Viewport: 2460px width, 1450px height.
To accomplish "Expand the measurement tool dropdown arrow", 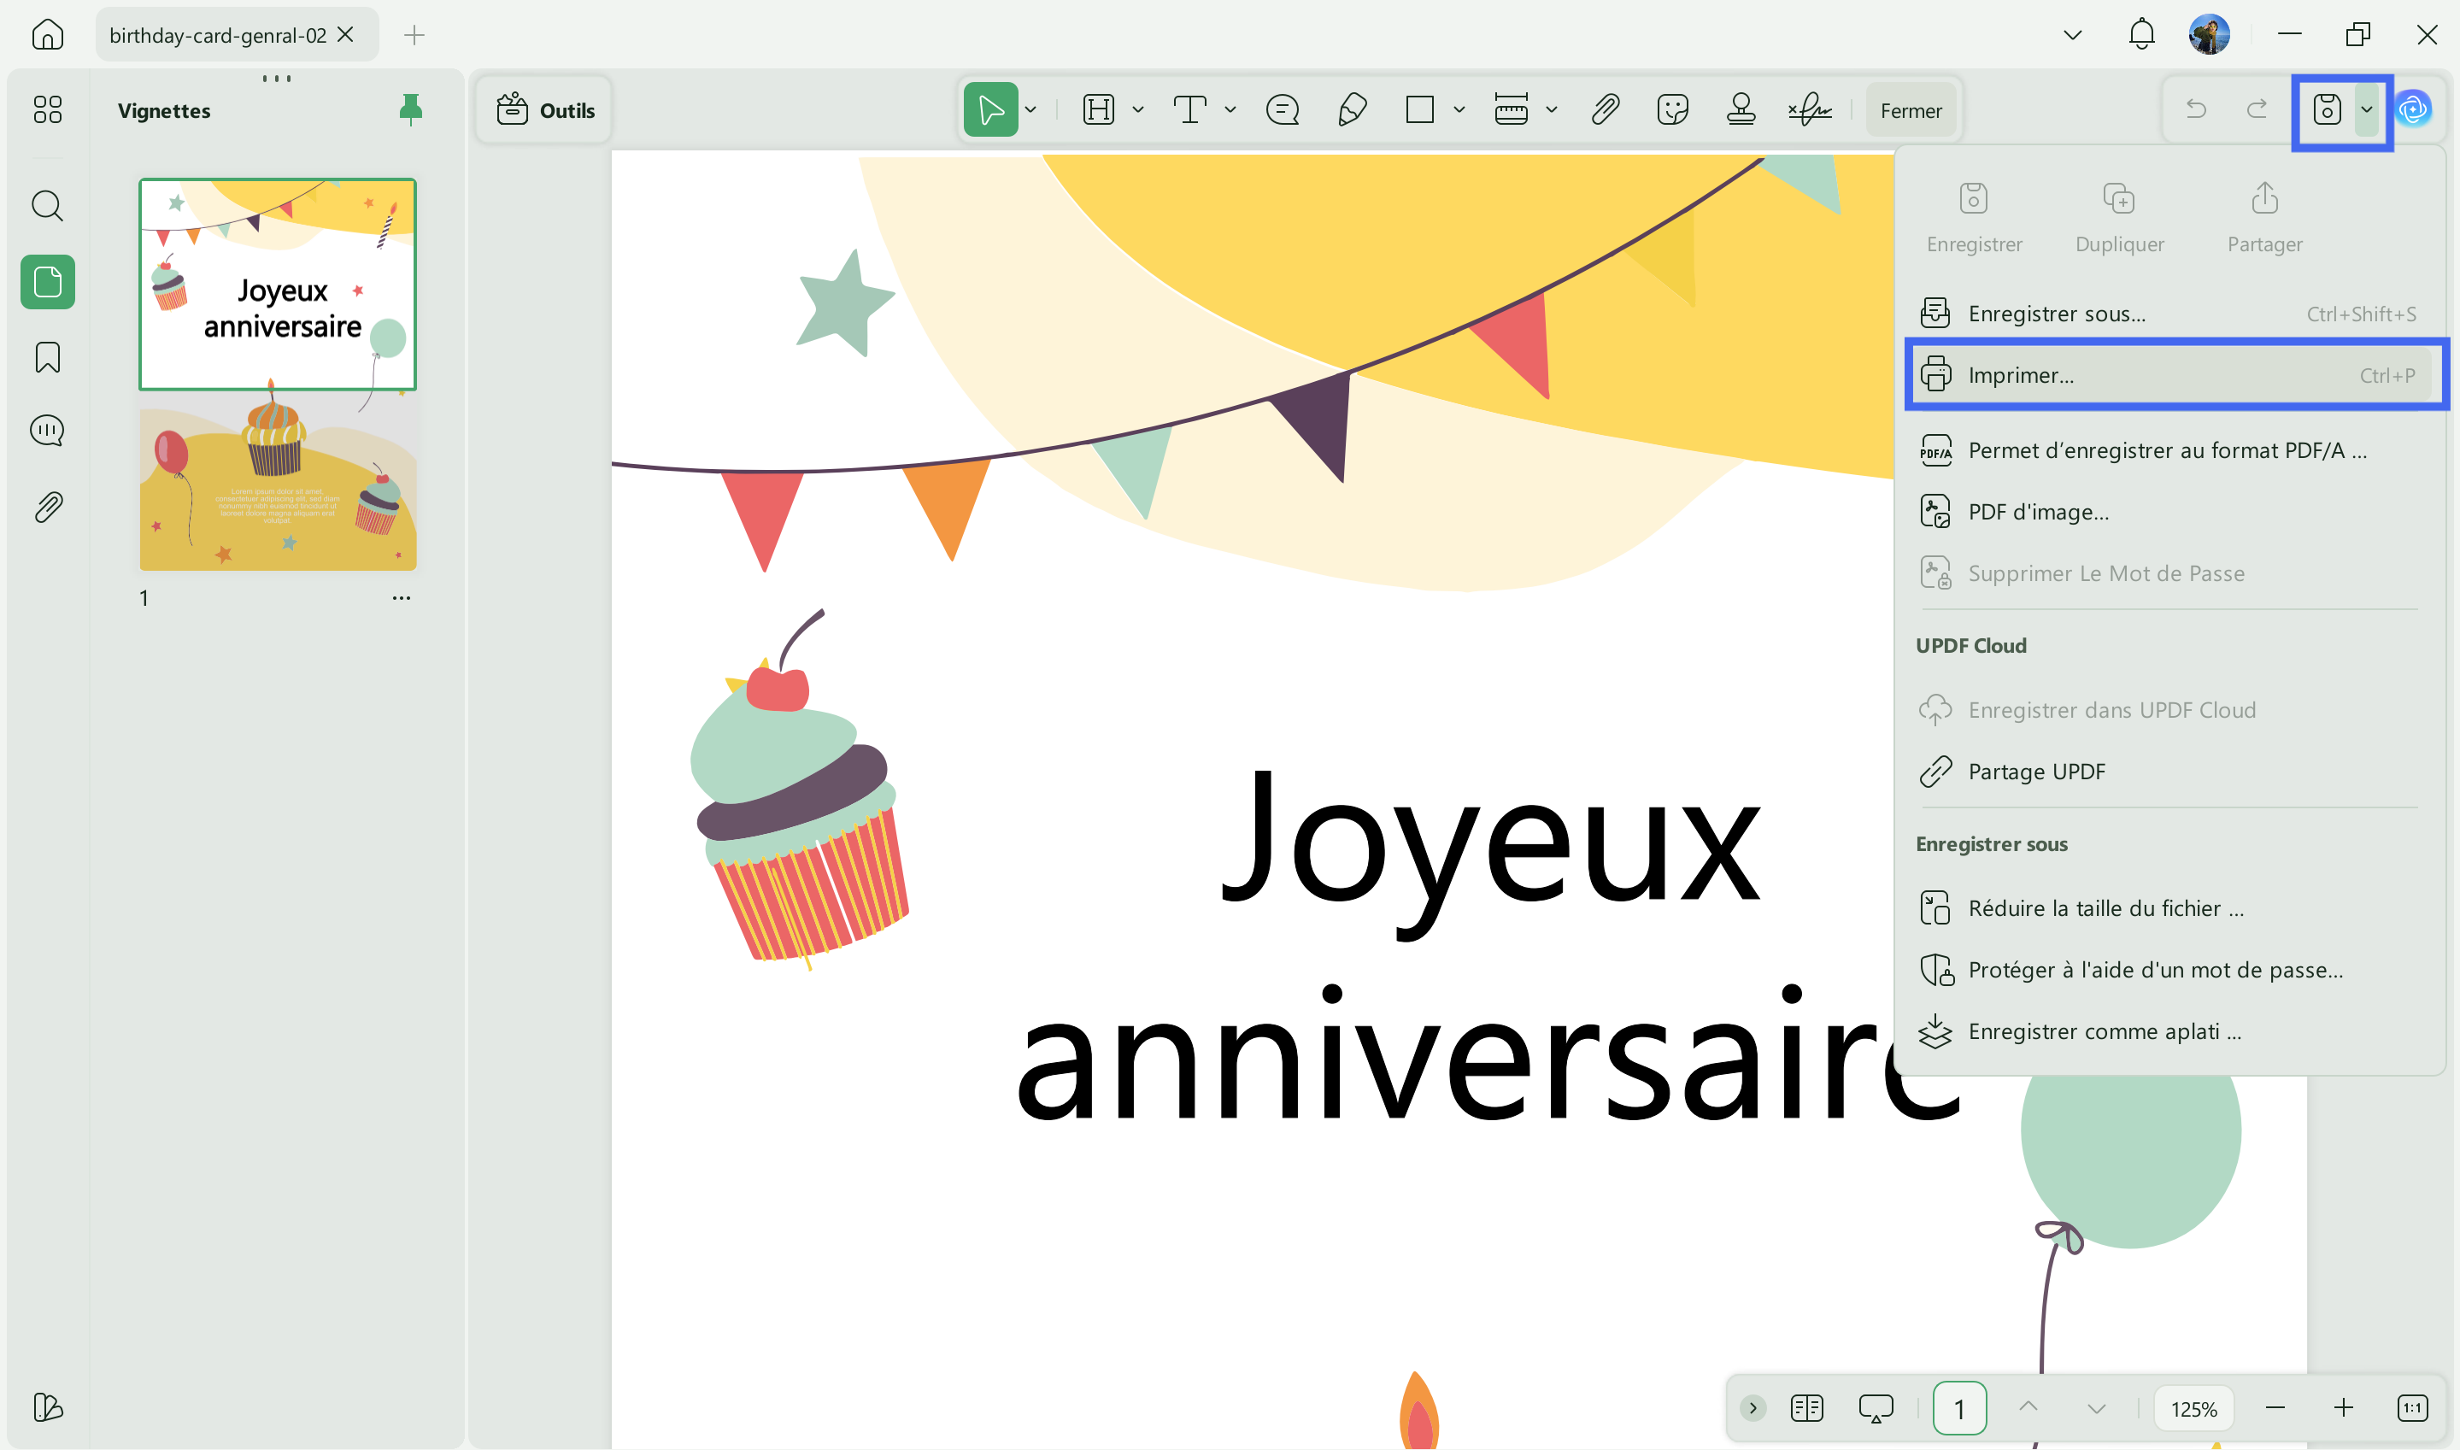I will click(1552, 110).
